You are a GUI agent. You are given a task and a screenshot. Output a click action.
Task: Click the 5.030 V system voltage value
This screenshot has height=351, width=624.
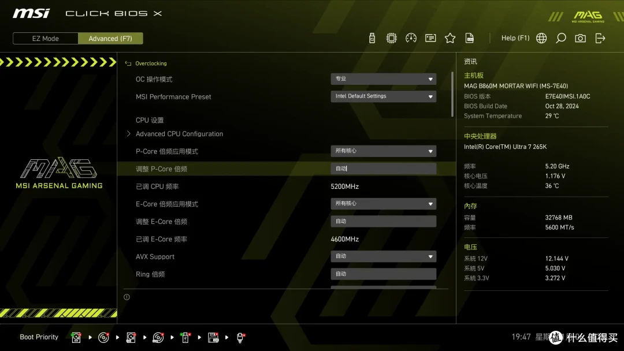coord(555,268)
